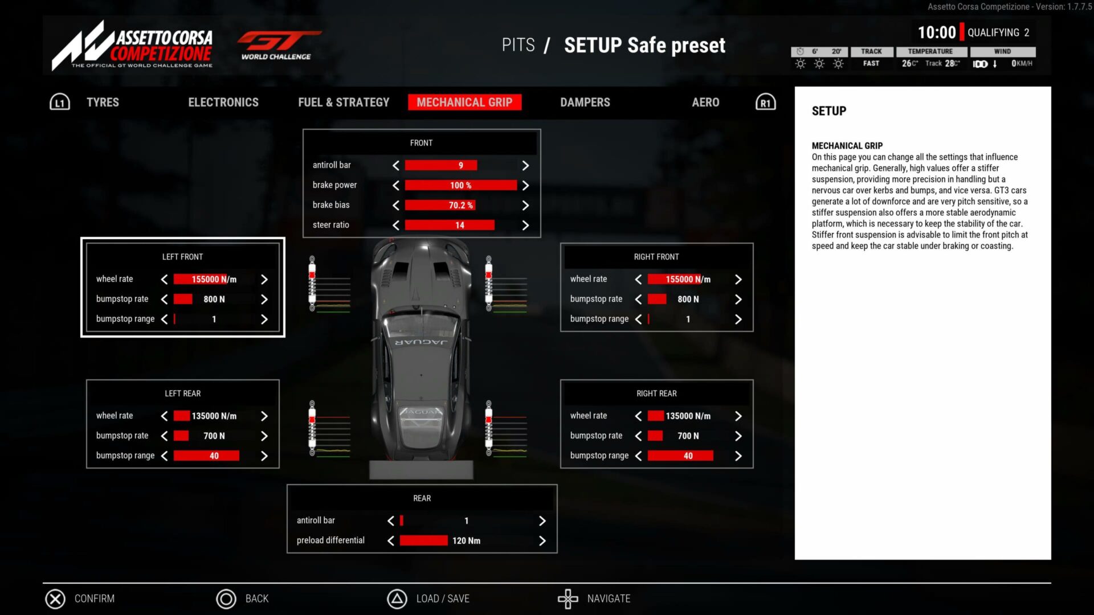This screenshot has height=615, width=1094.
Task: Click sun weather condition icon
Action: click(x=799, y=62)
